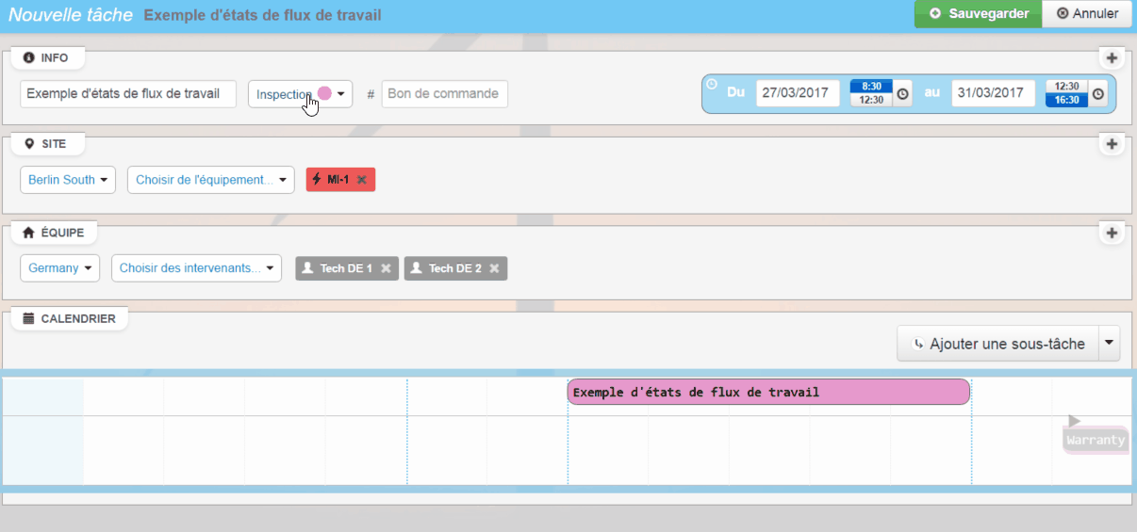Click the Annuler button
Image resolution: width=1137 pixels, height=532 pixels.
pyautogui.click(x=1087, y=14)
